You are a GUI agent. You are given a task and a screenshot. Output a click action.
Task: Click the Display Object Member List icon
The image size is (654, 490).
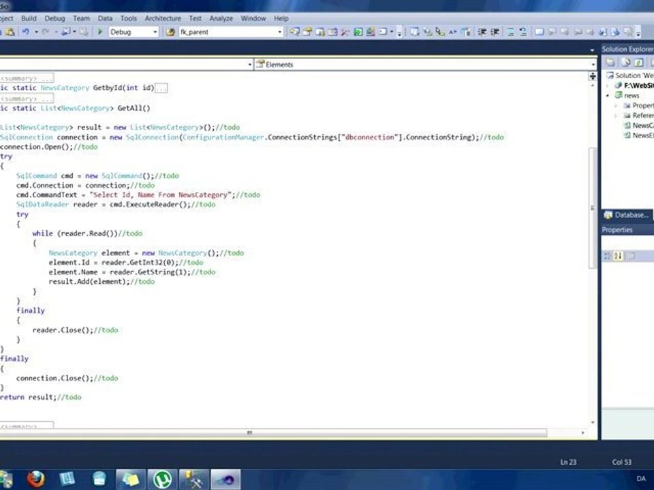point(414,32)
